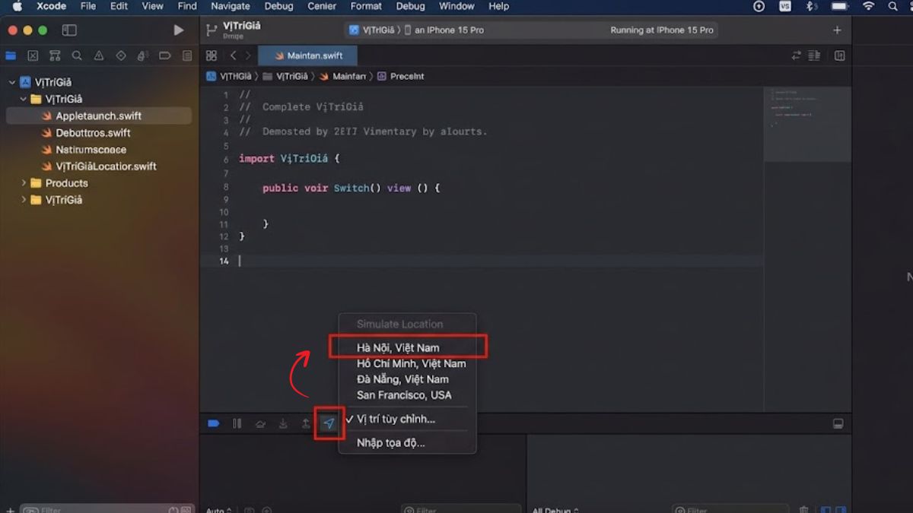Click the Step Out debug icon

pos(306,423)
